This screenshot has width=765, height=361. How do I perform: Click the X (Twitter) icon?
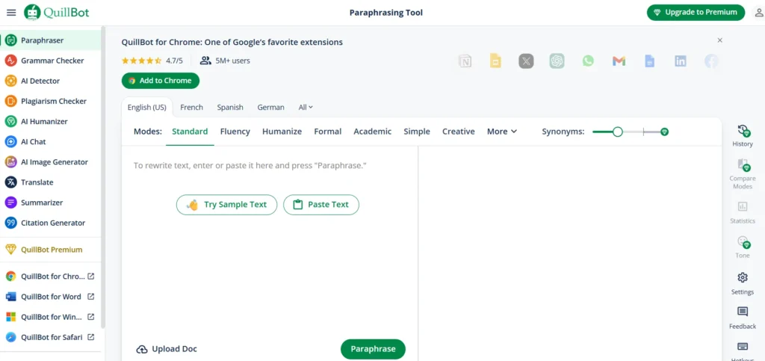pos(526,61)
